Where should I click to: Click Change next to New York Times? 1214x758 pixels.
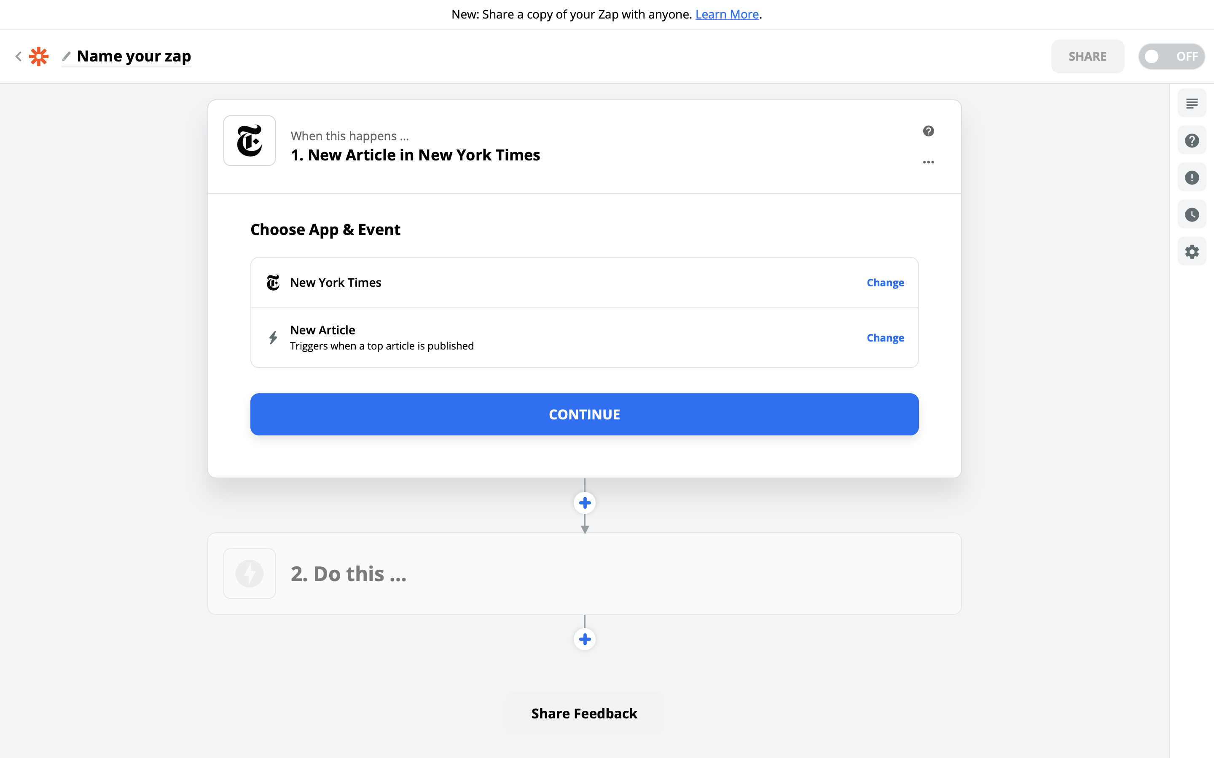coord(885,283)
